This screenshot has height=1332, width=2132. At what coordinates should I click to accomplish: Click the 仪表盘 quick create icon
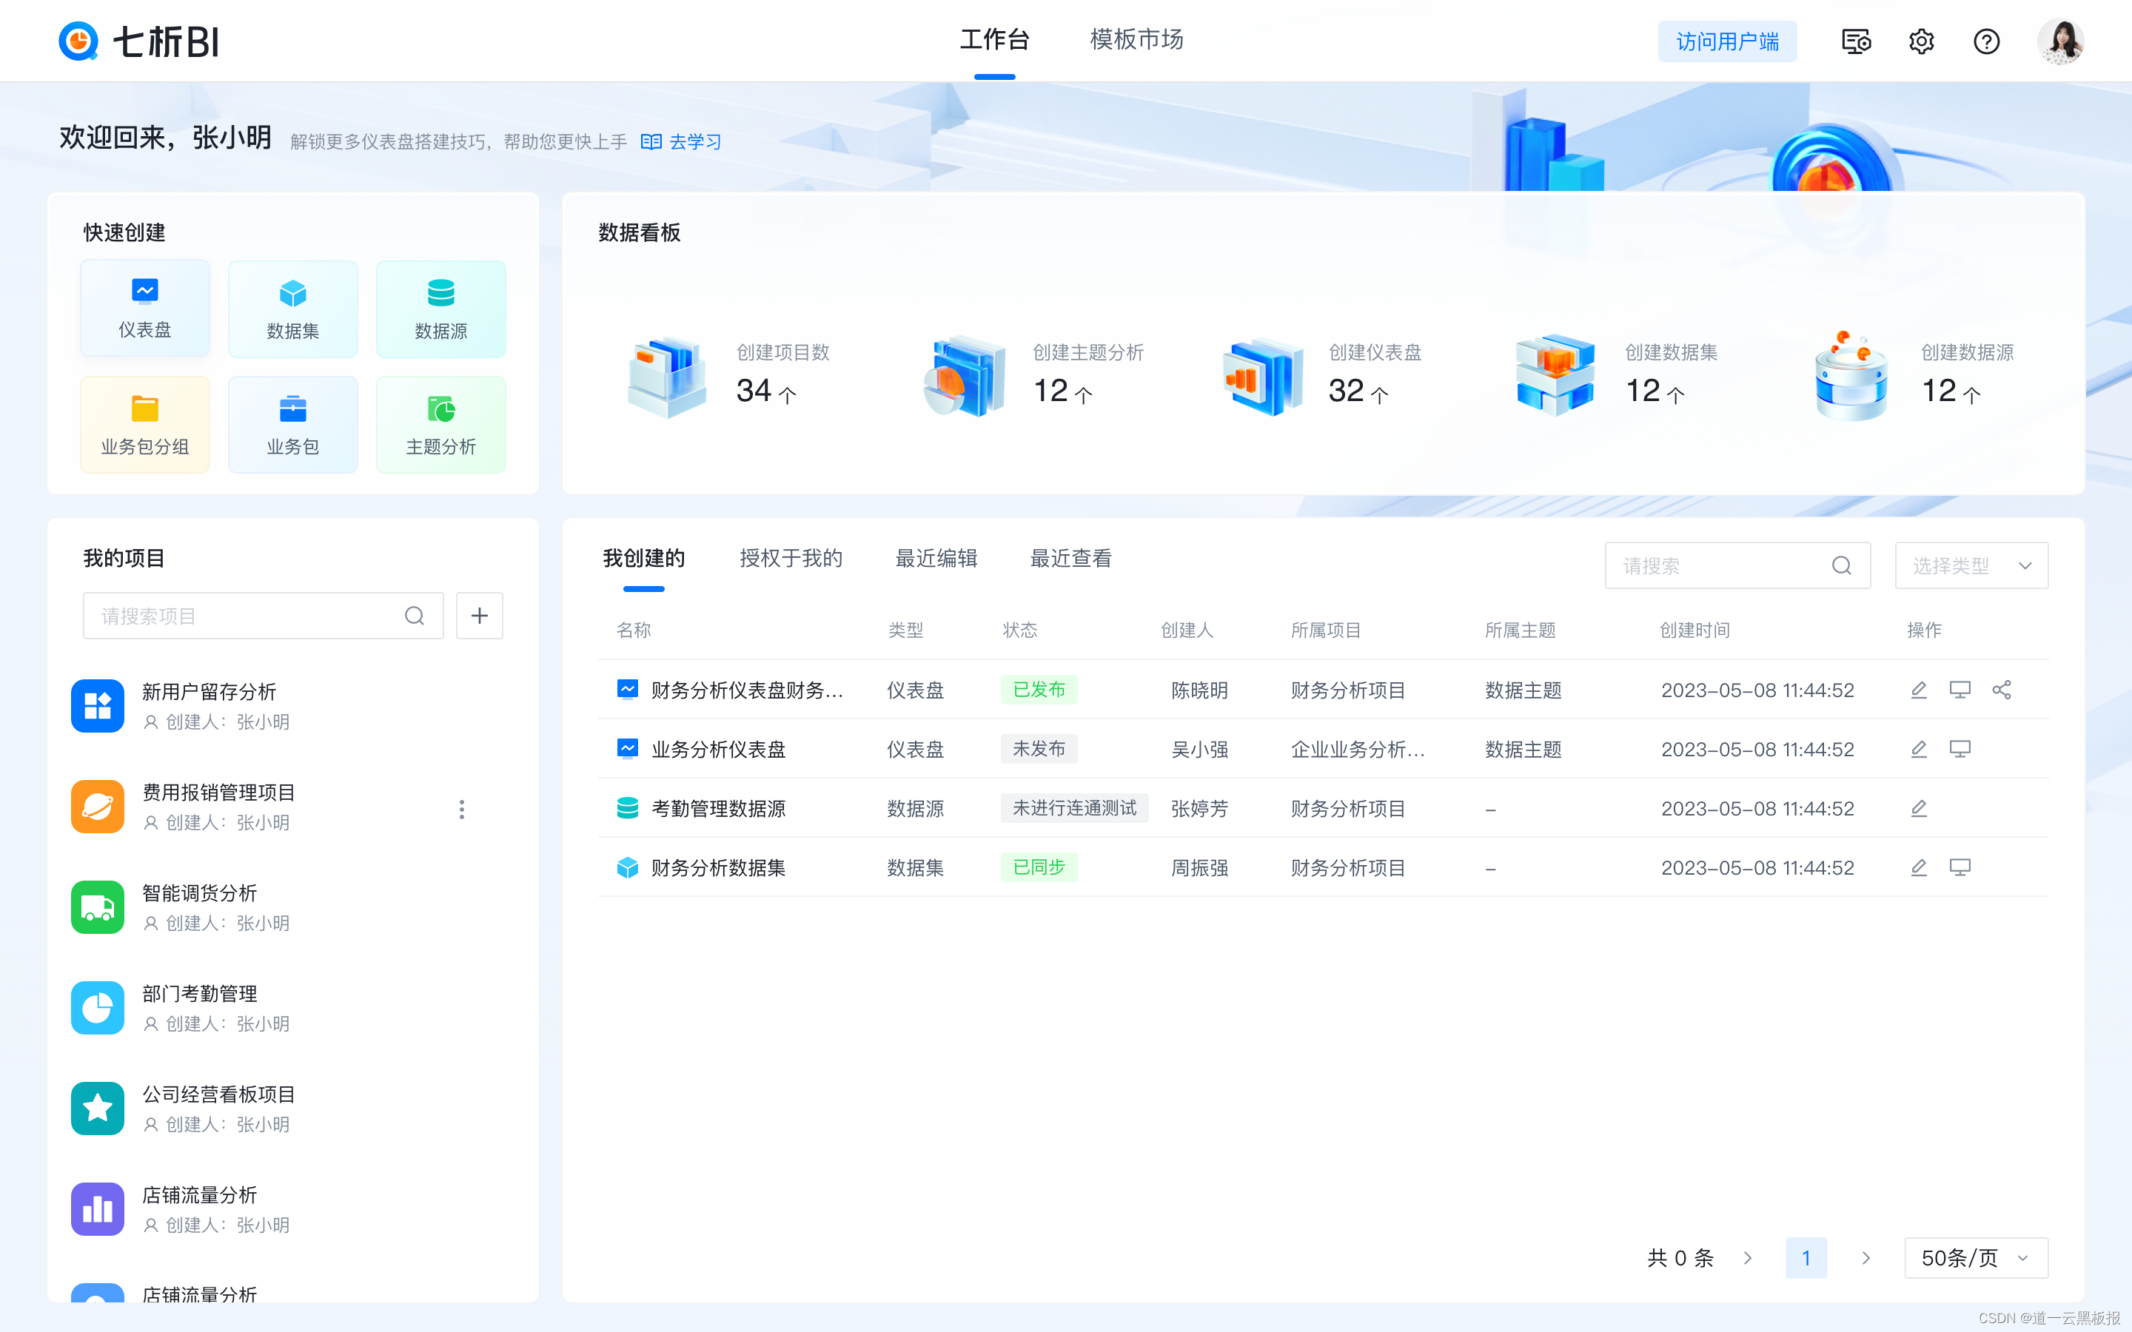[144, 291]
